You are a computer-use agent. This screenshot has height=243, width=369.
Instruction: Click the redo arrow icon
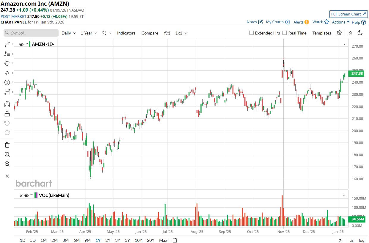click(x=7, y=133)
